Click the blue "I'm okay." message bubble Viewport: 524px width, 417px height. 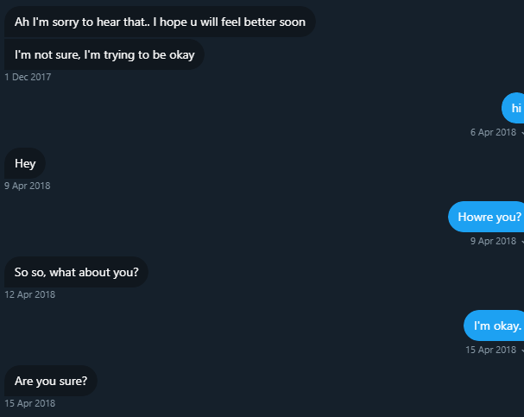494,325
